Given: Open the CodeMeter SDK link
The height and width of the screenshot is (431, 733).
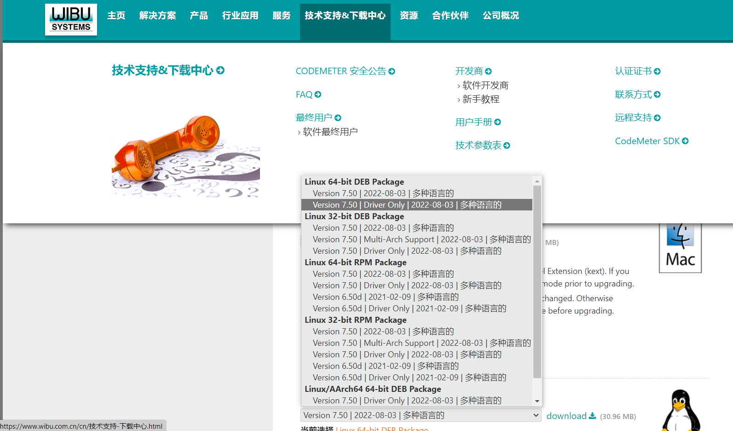Looking at the screenshot, I should 647,141.
